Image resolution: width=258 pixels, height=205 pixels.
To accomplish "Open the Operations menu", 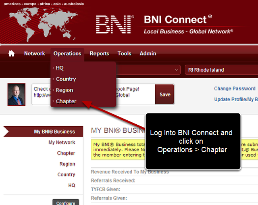I will (x=67, y=54).
